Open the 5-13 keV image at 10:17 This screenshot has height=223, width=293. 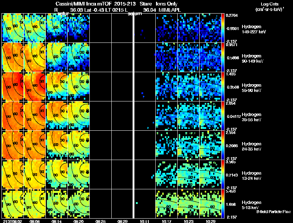(166, 204)
